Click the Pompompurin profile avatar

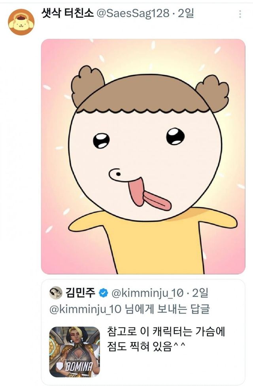21,22
